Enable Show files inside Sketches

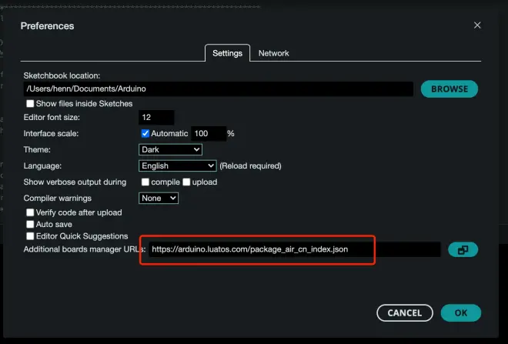[x=31, y=104]
